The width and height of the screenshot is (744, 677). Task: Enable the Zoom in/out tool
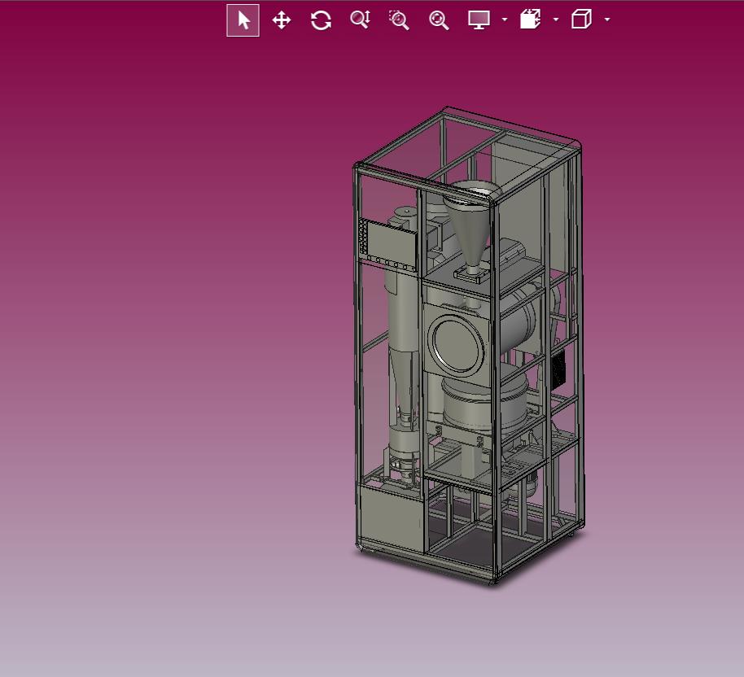click(x=360, y=20)
